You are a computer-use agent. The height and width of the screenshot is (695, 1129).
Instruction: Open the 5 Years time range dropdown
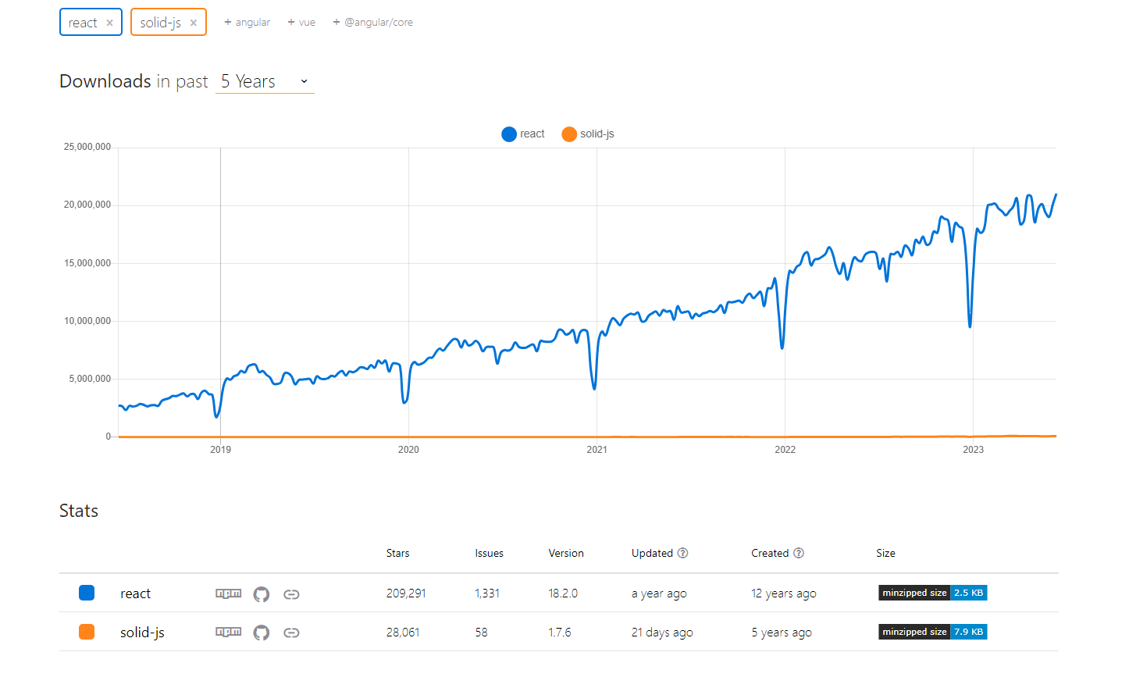265,81
